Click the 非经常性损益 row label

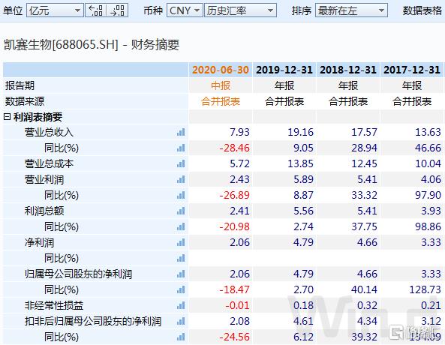(54, 305)
